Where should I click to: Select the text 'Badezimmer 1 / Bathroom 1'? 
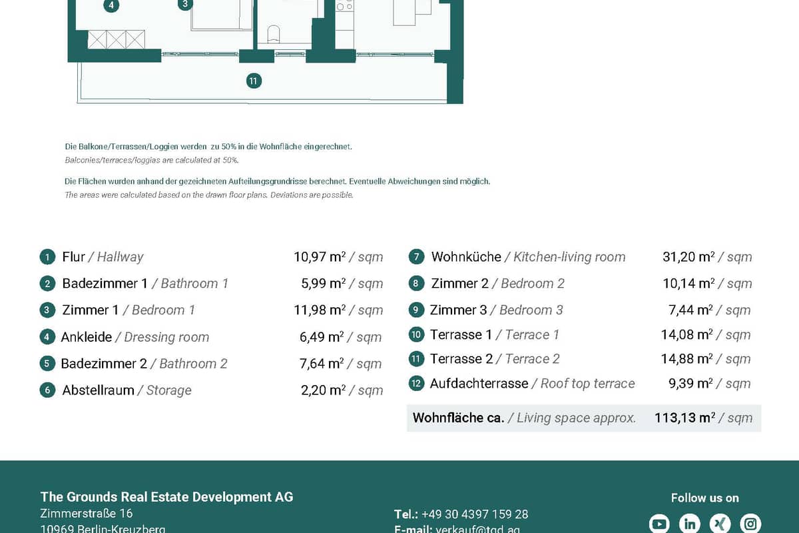pos(145,284)
